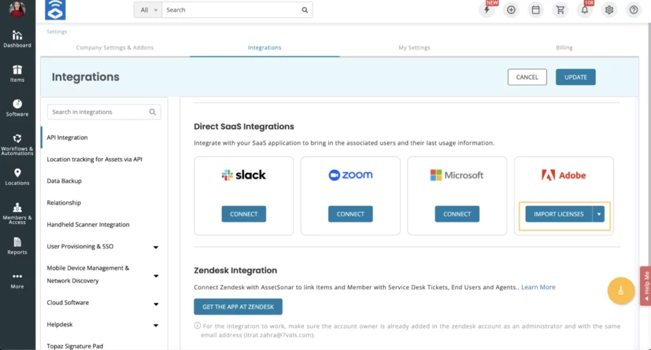Connect the Slack integration
The height and width of the screenshot is (350, 651).
click(x=243, y=214)
